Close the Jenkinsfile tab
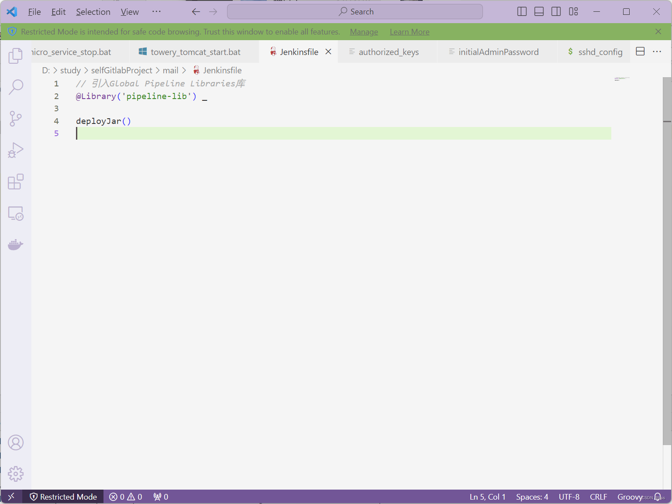This screenshot has width=672, height=504. tap(328, 51)
